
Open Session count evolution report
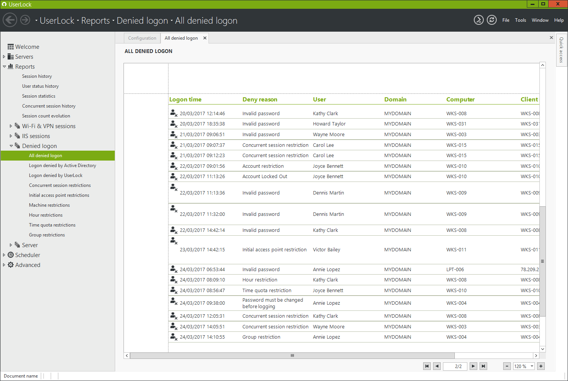coord(46,116)
